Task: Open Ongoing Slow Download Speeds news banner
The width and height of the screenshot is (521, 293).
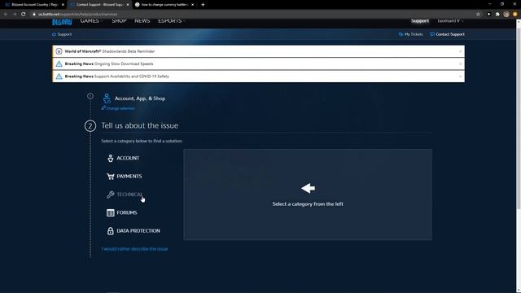Action: 258,63
